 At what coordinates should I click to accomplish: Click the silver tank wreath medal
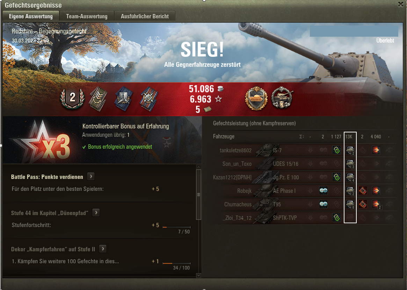(x=282, y=98)
